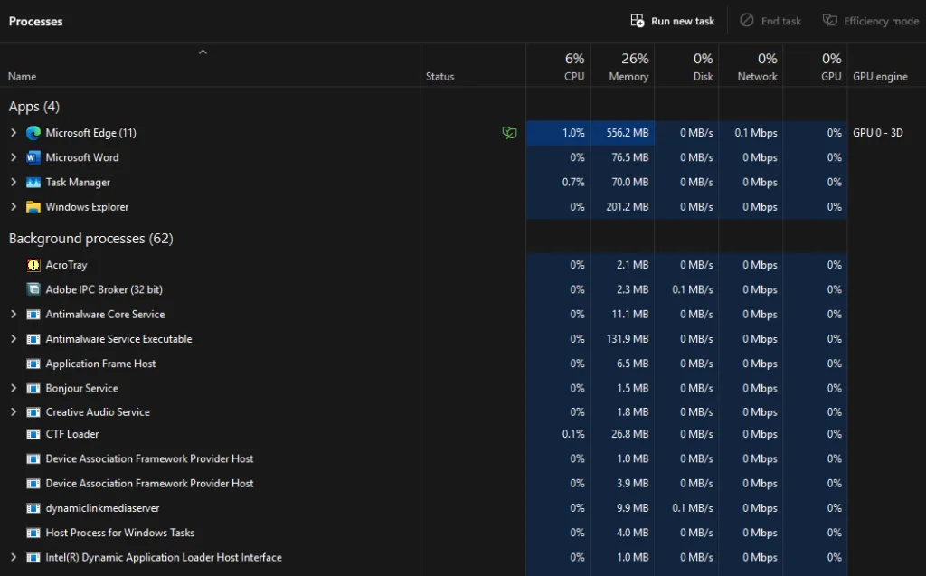Viewport: 926px width, 576px height.
Task: Click the Run new task button
Action: 672,20
